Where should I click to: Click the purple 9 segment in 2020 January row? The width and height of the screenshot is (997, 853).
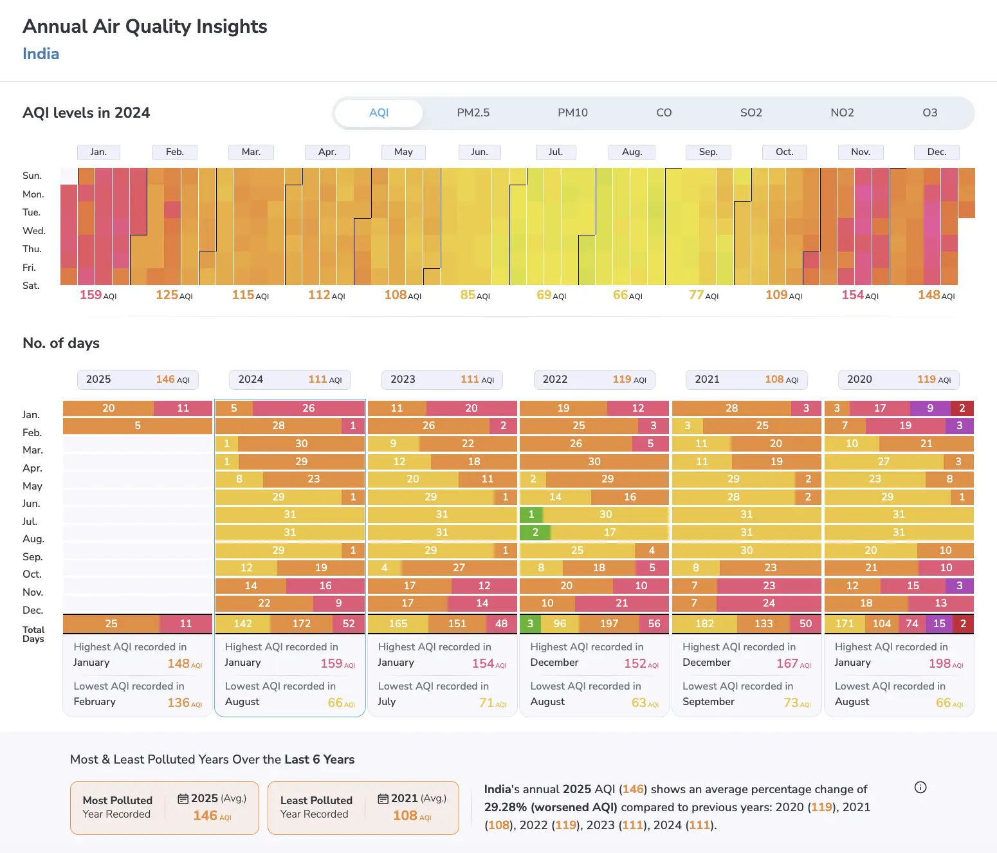click(x=930, y=408)
